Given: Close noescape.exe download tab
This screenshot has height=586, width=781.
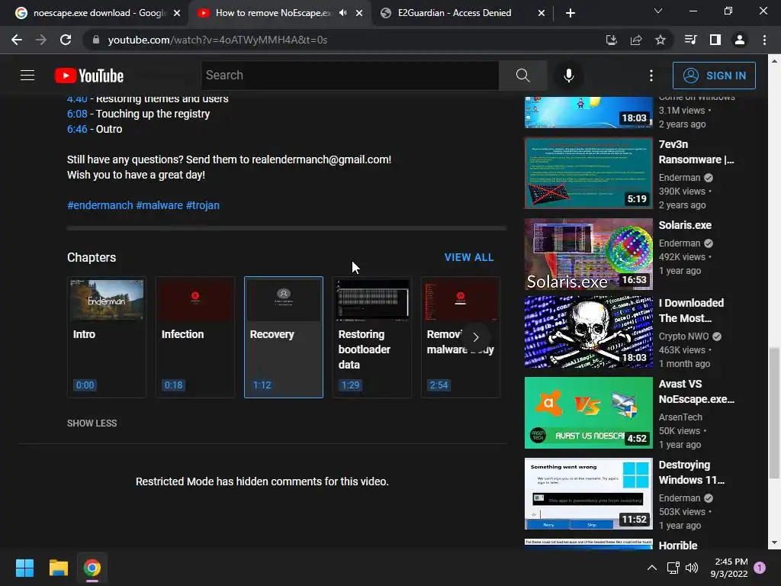Looking at the screenshot, I should (177, 13).
